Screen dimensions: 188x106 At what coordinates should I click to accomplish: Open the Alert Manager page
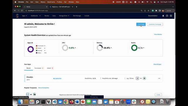coord(77,16)
